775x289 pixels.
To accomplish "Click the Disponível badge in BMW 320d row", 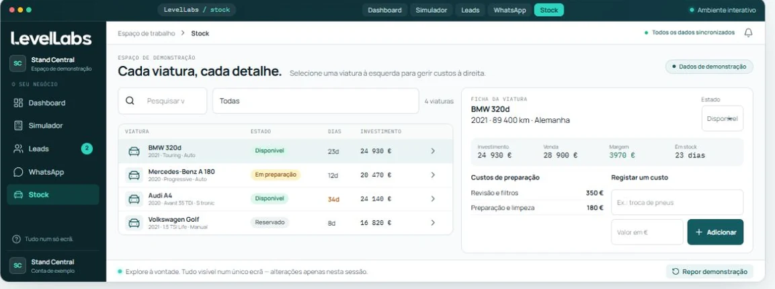I will (270, 151).
